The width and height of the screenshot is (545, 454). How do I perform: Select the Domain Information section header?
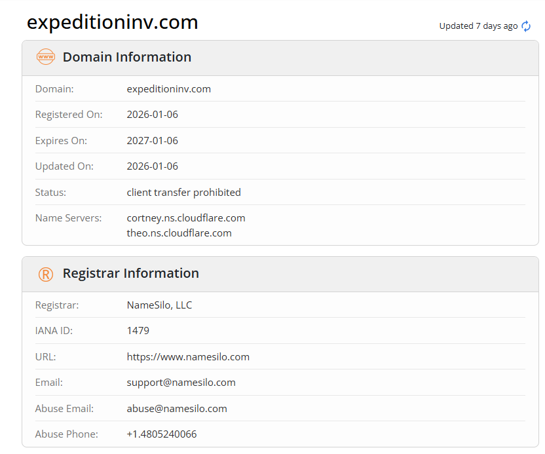127,57
